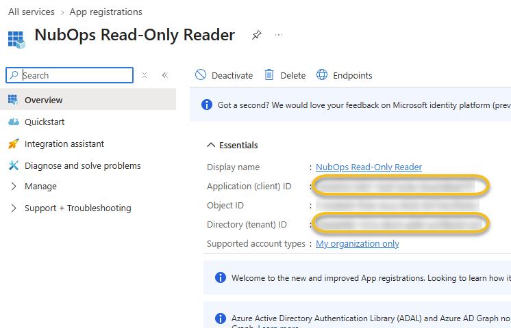Click the Display name label
511x328 pixels.
point(233,167)
